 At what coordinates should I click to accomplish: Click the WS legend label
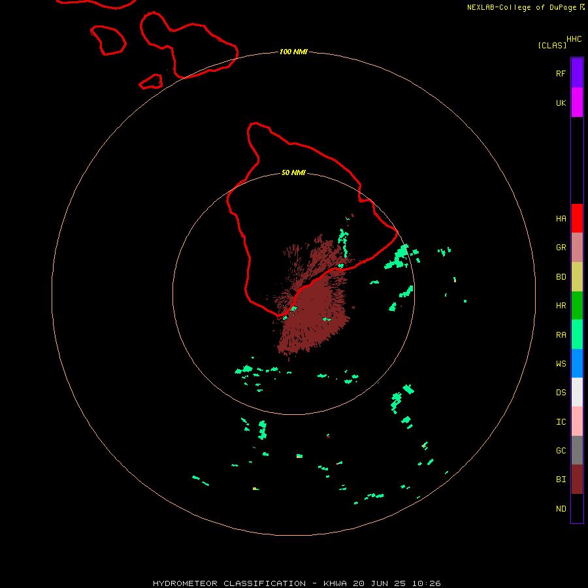coord(561,363)
